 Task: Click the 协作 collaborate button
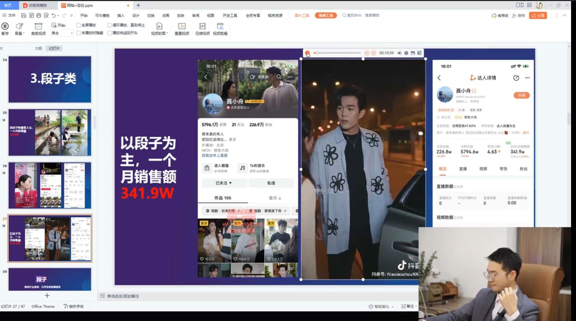pos(519,16)
